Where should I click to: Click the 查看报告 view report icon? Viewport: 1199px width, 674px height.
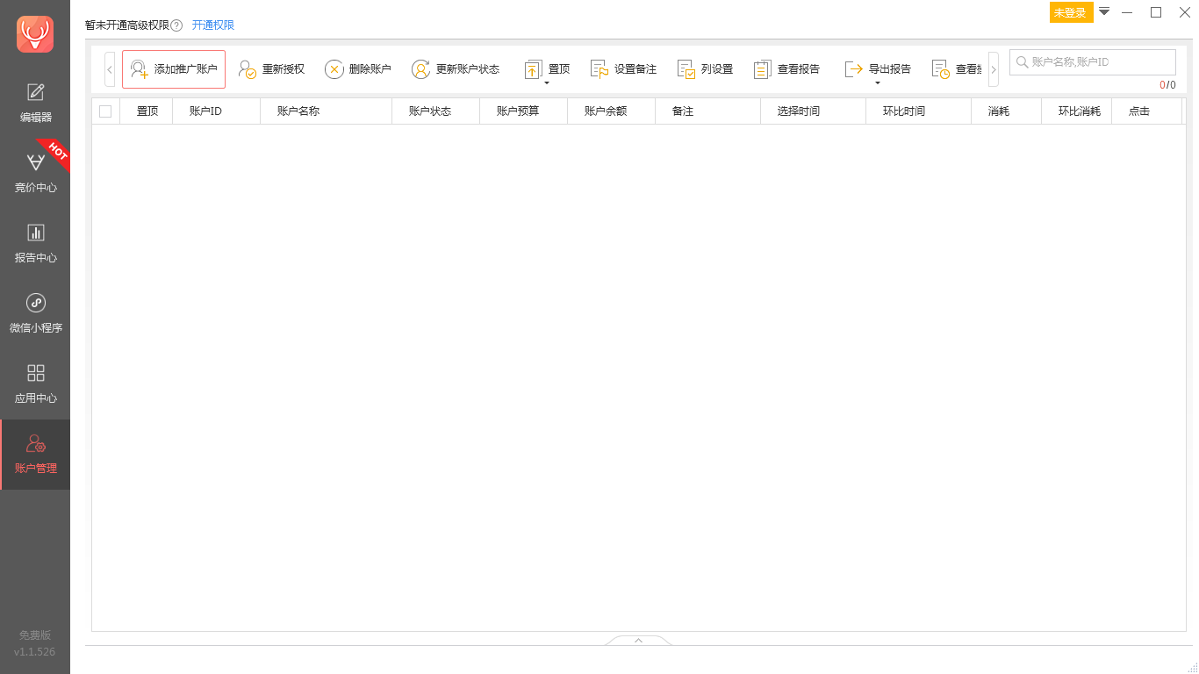tap(761, 68)
